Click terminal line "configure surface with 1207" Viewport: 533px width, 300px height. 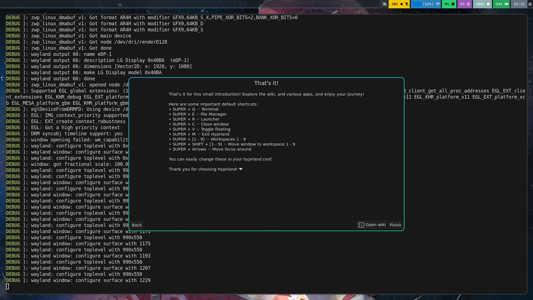click(x=78, y=268)
